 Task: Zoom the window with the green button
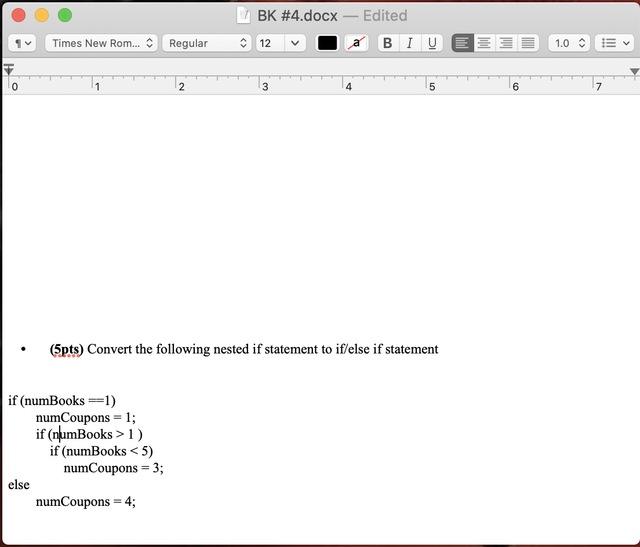click(65, 15)
